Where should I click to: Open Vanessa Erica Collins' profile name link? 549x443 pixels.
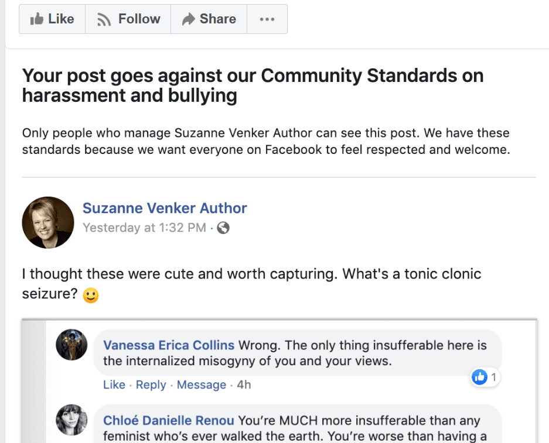click(x=169, y=345)
